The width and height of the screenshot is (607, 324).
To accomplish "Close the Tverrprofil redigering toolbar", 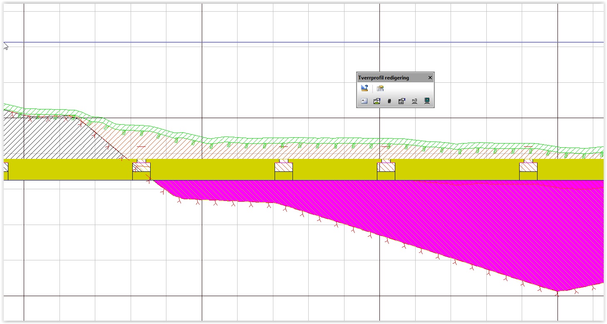I will (430, 78).
